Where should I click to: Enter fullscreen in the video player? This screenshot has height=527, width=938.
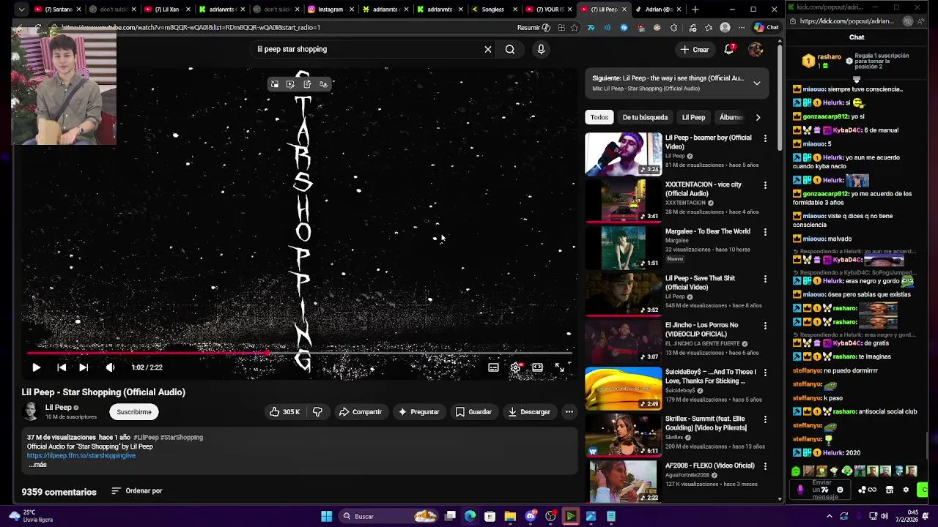click(x=560, y=367)
